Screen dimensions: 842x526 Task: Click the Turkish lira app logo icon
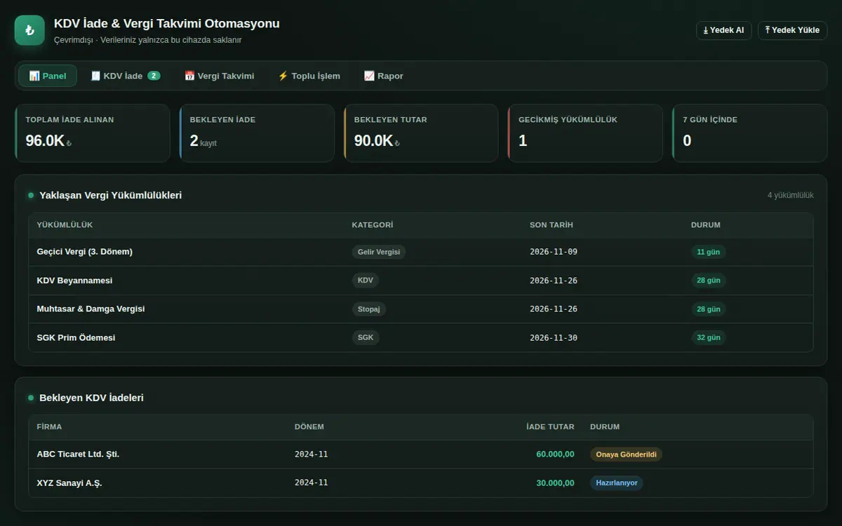pos(29,30)
